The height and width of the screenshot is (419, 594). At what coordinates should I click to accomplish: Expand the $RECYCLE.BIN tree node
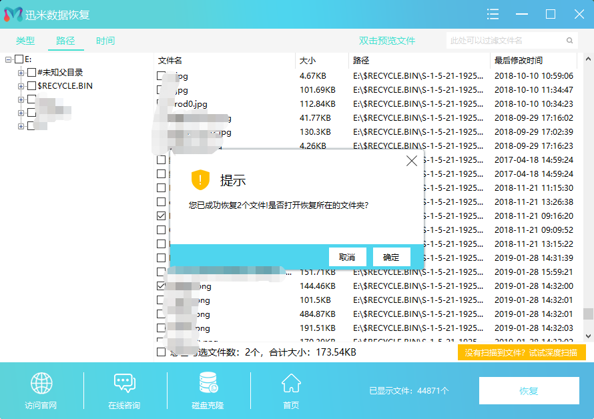[x=21, y=86]
